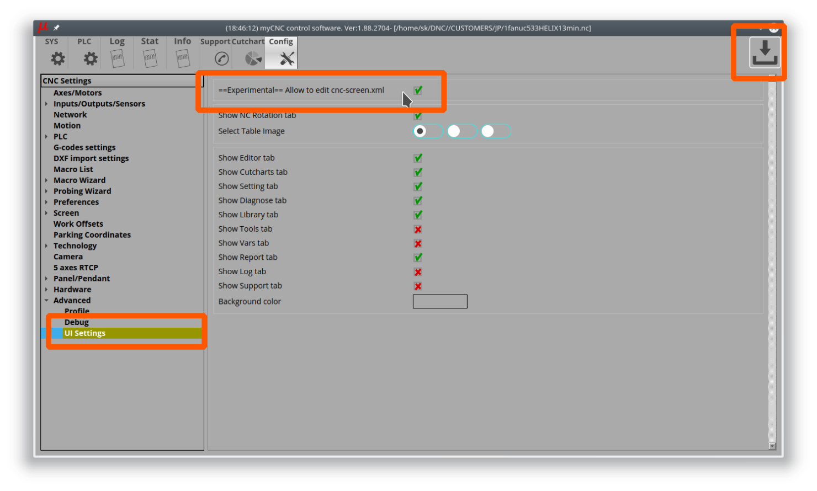Select the second Table Image radio button

tap(454, 131)
